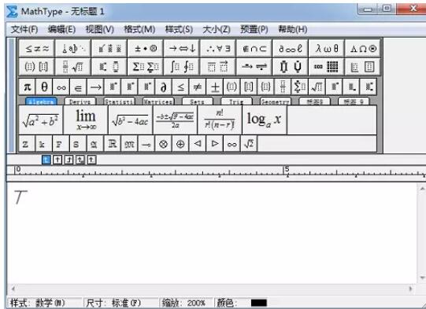Switch to the Matrices tab
The image size is (426, 309).
158,101
